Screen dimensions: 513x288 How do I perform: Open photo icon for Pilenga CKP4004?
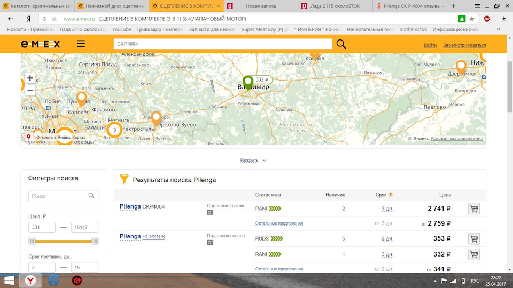click(x=210, y=213)
